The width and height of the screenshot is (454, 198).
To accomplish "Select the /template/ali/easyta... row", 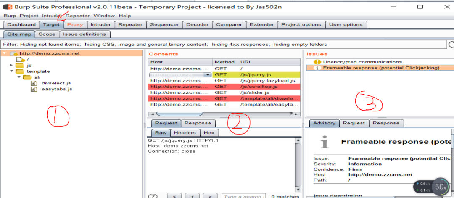I will coord(224,104).
